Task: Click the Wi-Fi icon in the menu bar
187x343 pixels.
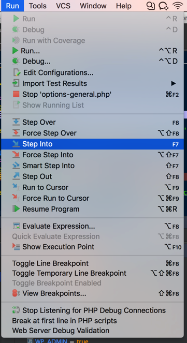Action: [178, 6]
